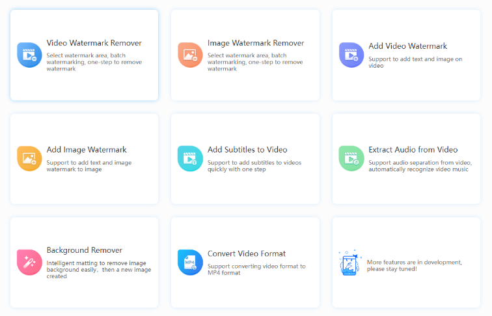Open Image Watermark Remover title

(x=256, y=43)
